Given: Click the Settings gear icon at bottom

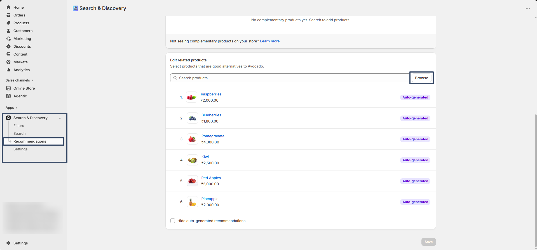Looking at the screenshot, I should point(8,243).
